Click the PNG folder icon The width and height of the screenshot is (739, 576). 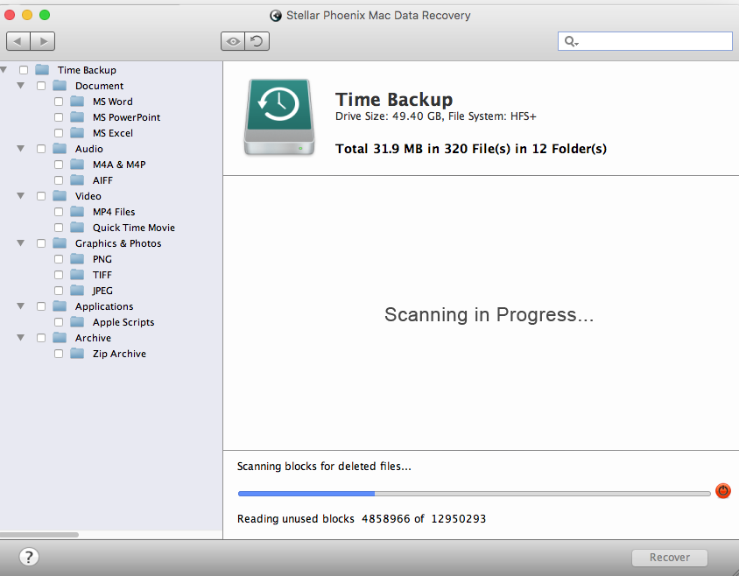pos(77,259)
